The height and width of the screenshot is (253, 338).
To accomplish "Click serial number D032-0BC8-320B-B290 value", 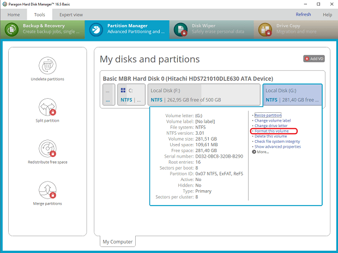I will click(x=219, y=156).
